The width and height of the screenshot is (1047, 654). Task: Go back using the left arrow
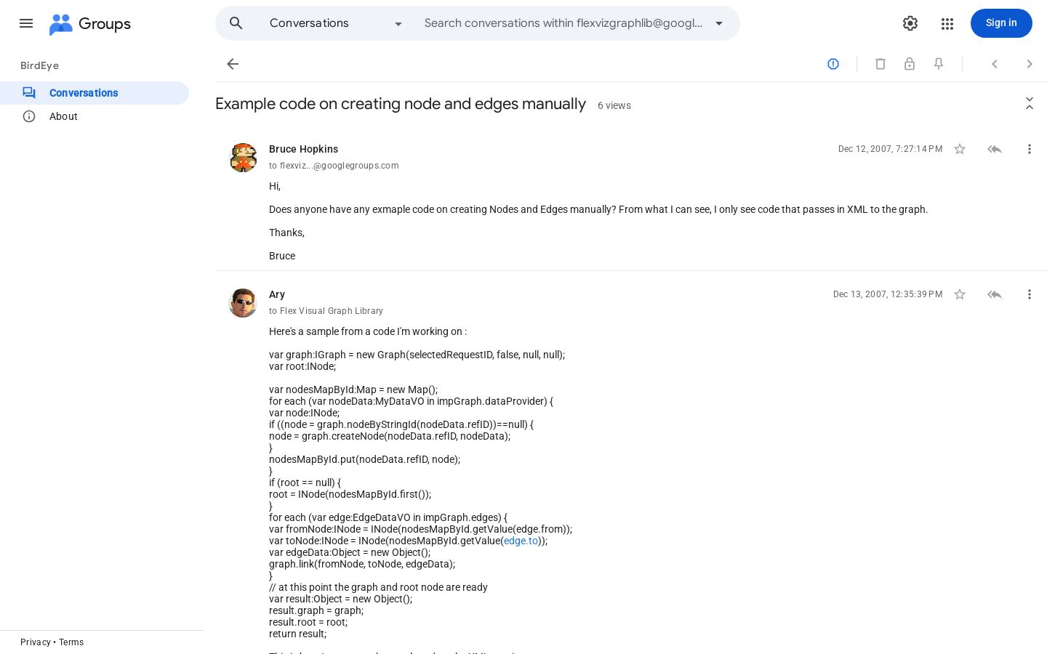pyautogui.click(x=233, y=64)
